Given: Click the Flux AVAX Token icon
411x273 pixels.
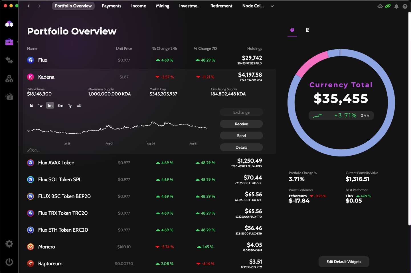Looking at the screenshot, I should click(x=31, y=163).
